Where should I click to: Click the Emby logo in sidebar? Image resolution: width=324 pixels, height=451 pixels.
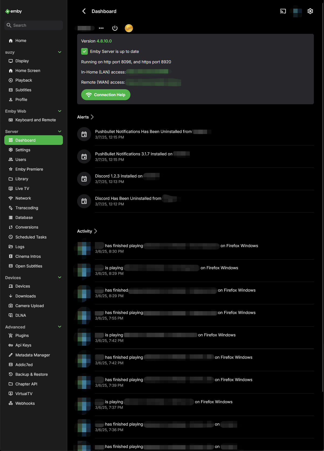pyautogui.click(x=13, y=11)
